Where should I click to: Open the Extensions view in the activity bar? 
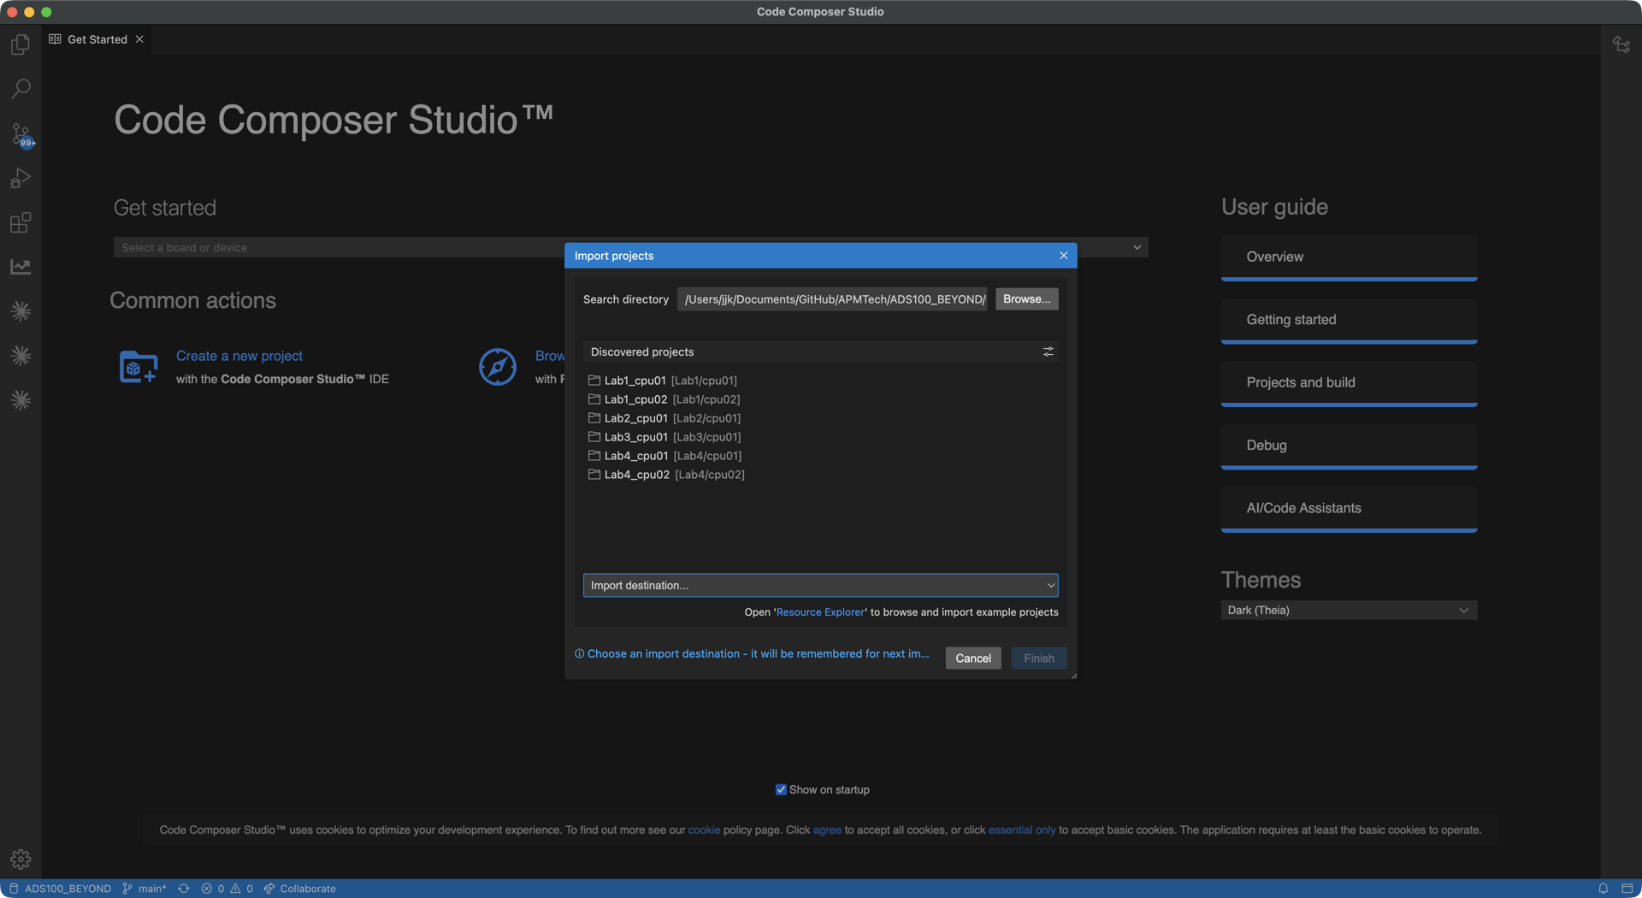21,222
